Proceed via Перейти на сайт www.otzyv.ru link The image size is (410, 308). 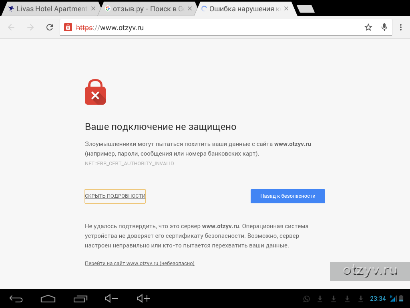pyautogui.click(x=140, y=263)
